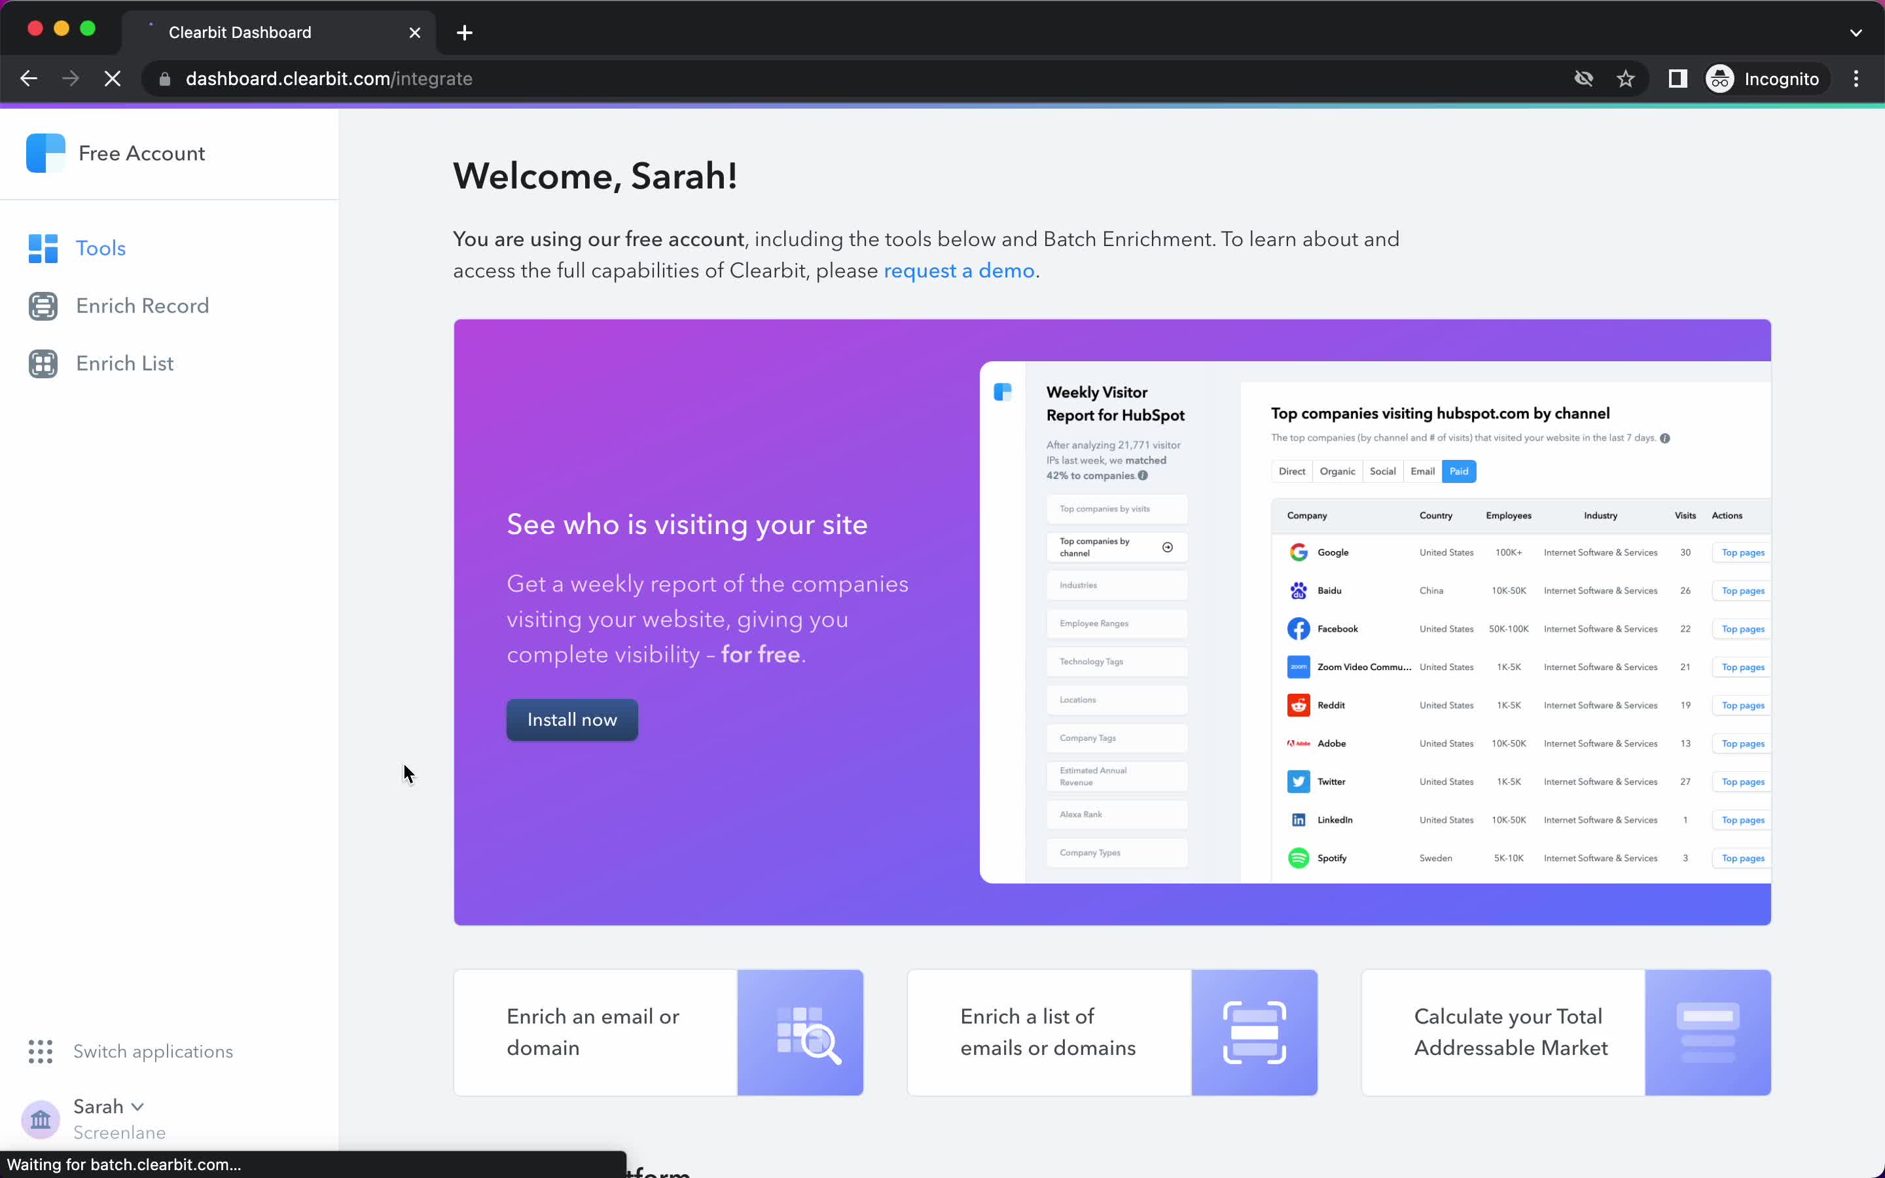Screen dimensions: 1885x1178
Task: Click the Install now button
Action: click(572, 719)
